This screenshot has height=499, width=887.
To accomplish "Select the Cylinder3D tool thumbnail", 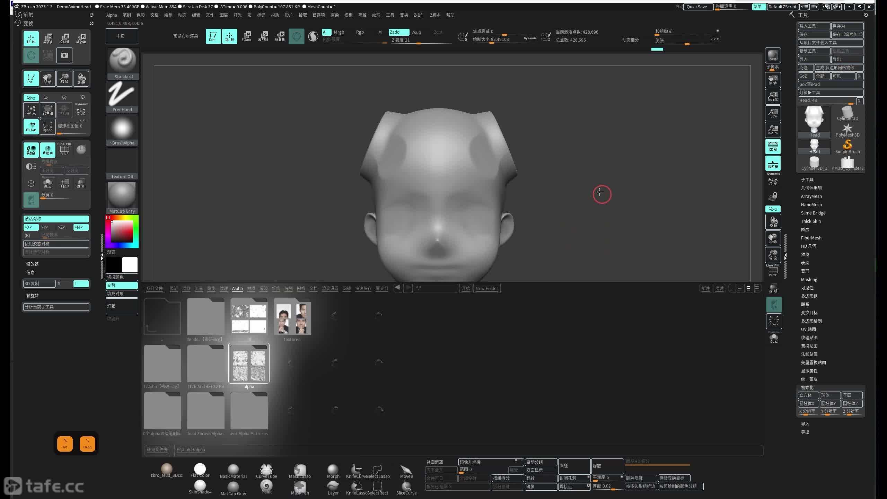I will click(847, 114).
